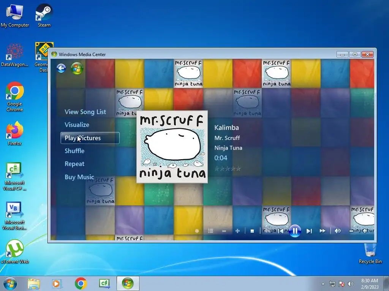Launch Windows Media Player from the taskbar
Image resolution: width=389 pixels, height=291 pixels.
[57, 284]
